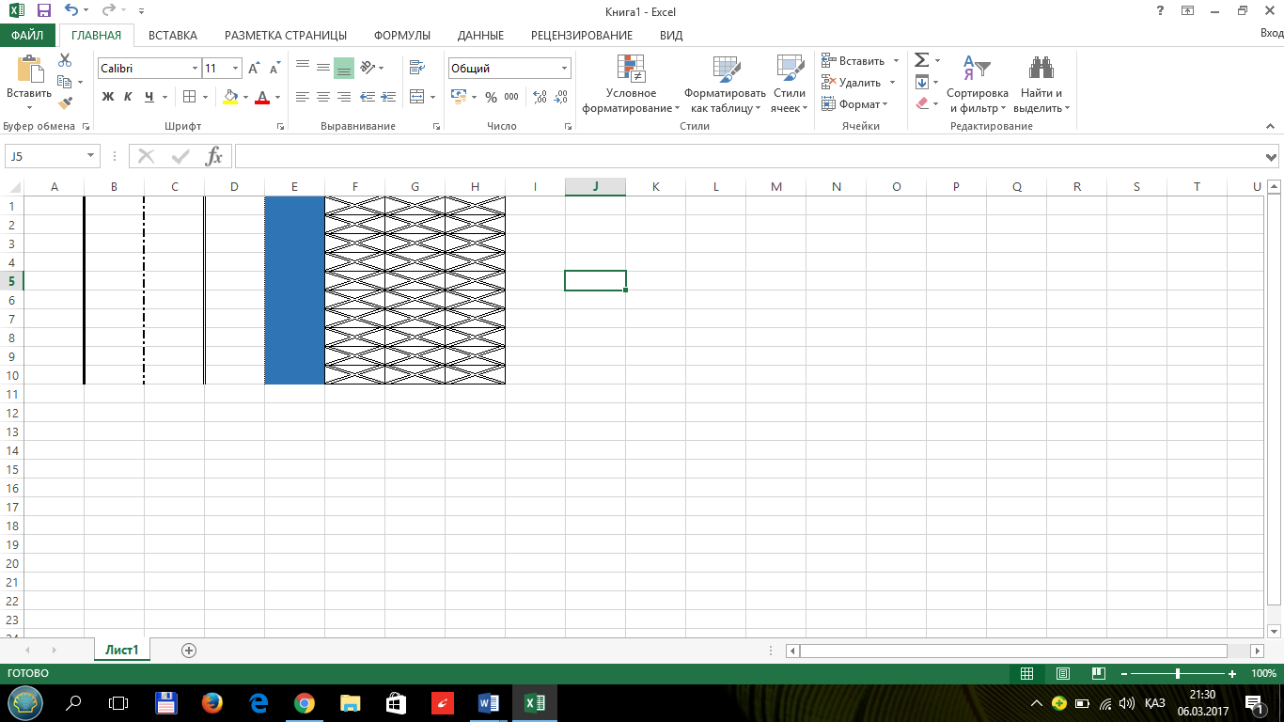This screenshot has height=722, width=1284.
Task: Switch to the ФОРМУЛЫ tab
Action: pyautogui.click(x=402, y=35)
